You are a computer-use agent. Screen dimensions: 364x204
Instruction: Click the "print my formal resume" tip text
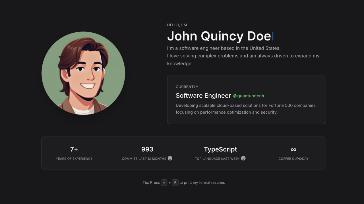[x=202, y=183]
